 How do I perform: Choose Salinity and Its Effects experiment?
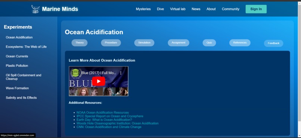click(21, 98)
